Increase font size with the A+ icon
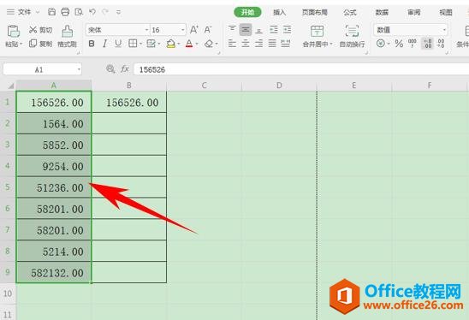 193,30
